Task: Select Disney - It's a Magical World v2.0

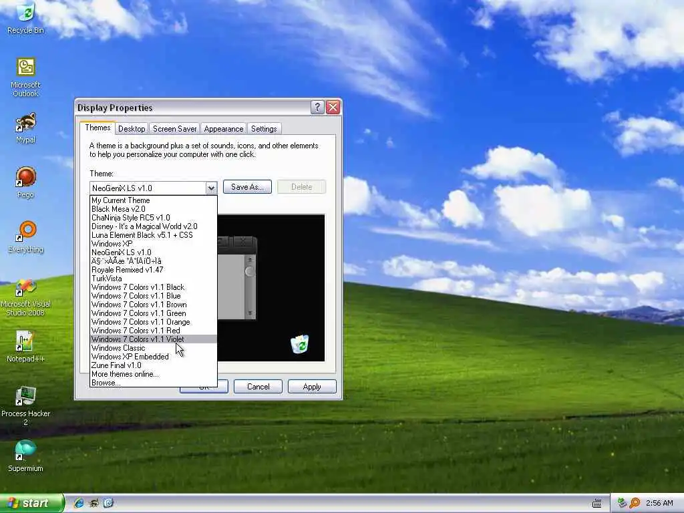Action: (x=154, y=226)
